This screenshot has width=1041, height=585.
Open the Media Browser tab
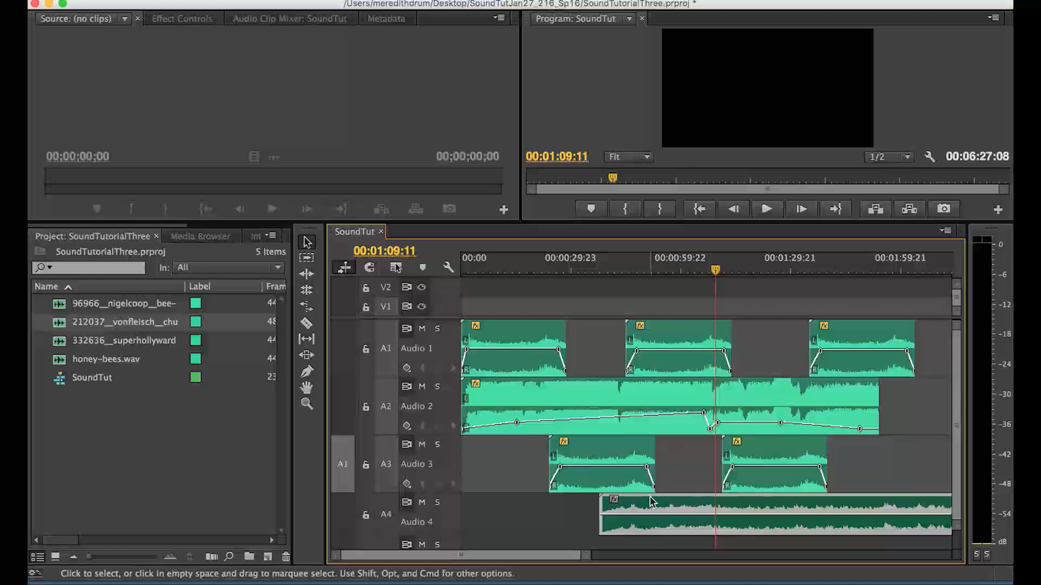pyautogui.click(x=200, y=236)
